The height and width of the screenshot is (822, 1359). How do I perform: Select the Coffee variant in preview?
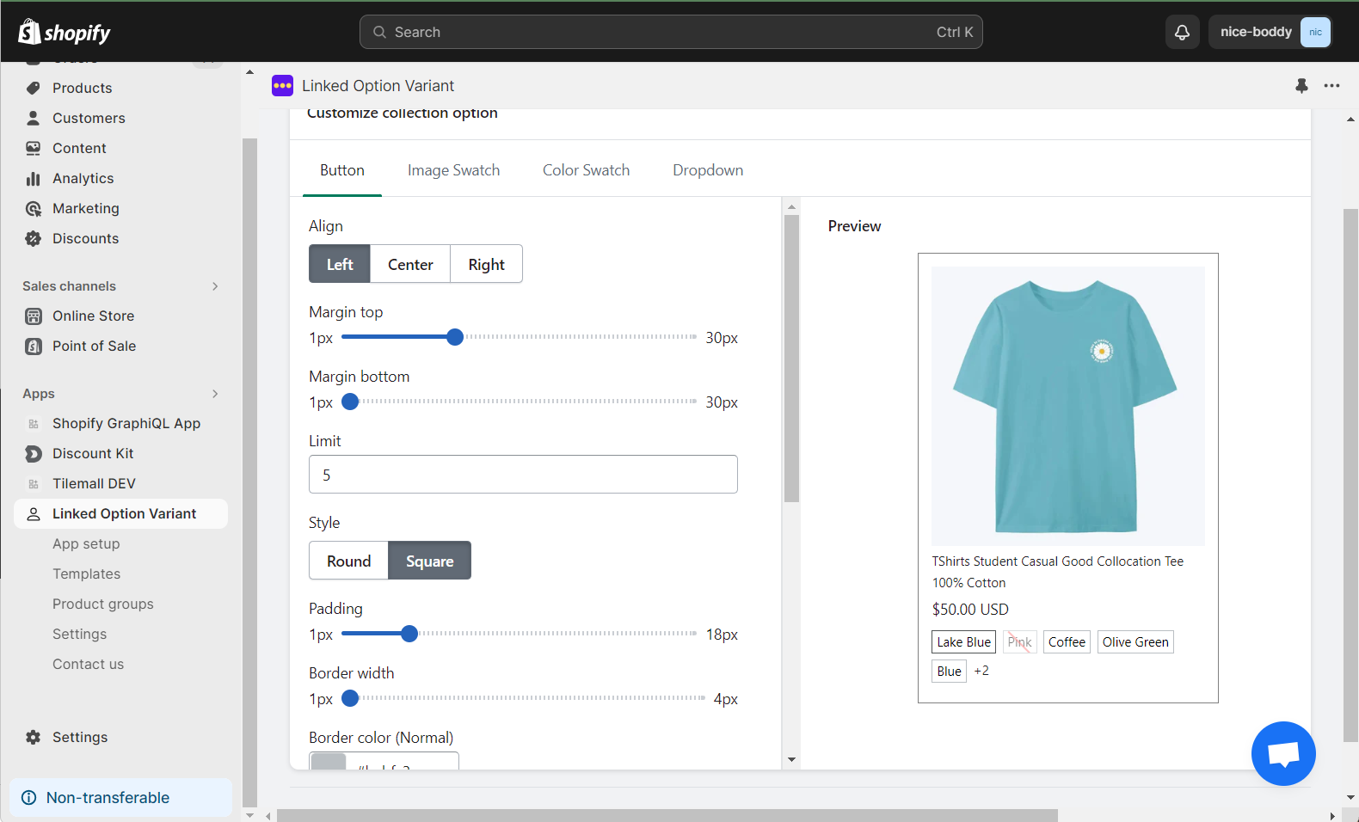point(1067,641)
